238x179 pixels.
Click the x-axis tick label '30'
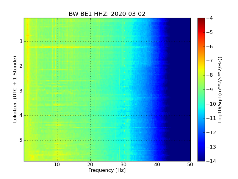pos(124,165)
